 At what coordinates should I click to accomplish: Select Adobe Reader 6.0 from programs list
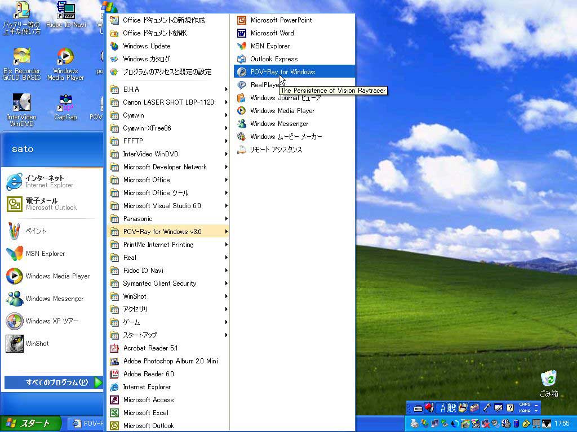(x=168, y=374)
